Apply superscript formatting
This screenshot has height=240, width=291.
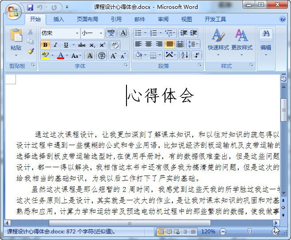click(102, 45)
